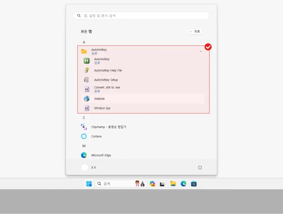Click the Windows Start taskbar button
This screenshot has width=283, height=214.
click(x=89, y=184)
